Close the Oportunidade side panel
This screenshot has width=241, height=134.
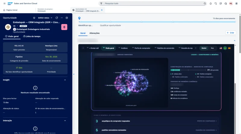67,18
